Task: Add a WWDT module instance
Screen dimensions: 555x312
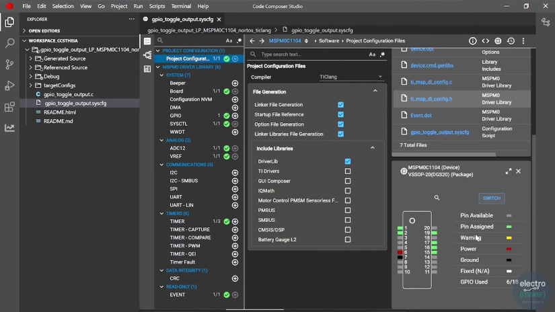Action: pyautogui.click(x=235, y=132)
